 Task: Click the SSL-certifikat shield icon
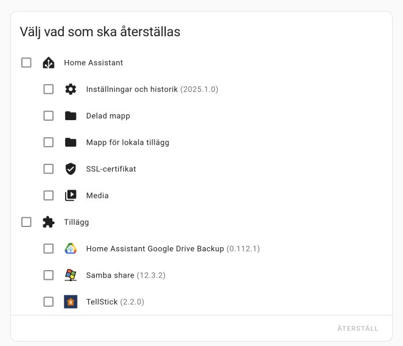70,168
